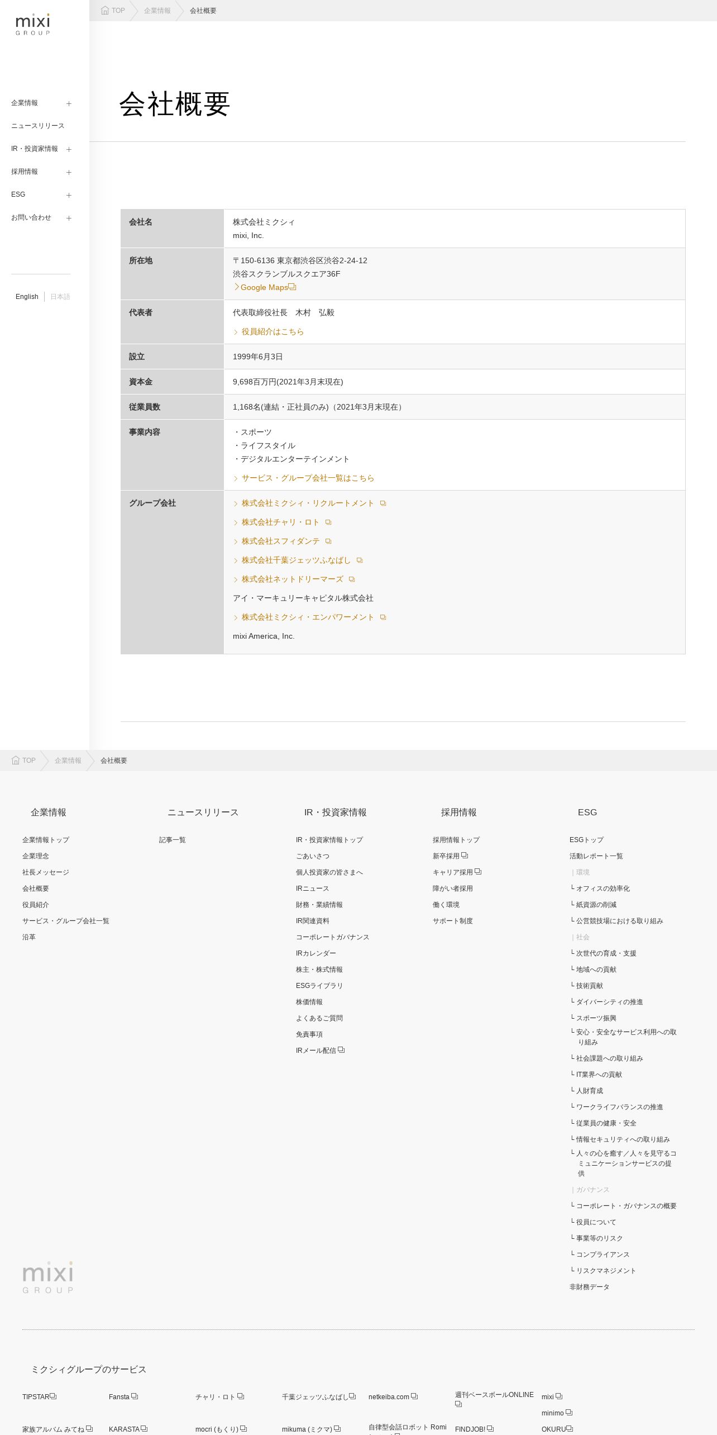Click the home icon in top breadcrumb
This screenshot has width=717, height=1435.
coord(105,11)
